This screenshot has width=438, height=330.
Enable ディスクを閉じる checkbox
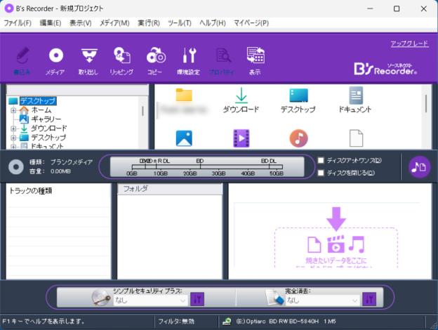(321, 173)
